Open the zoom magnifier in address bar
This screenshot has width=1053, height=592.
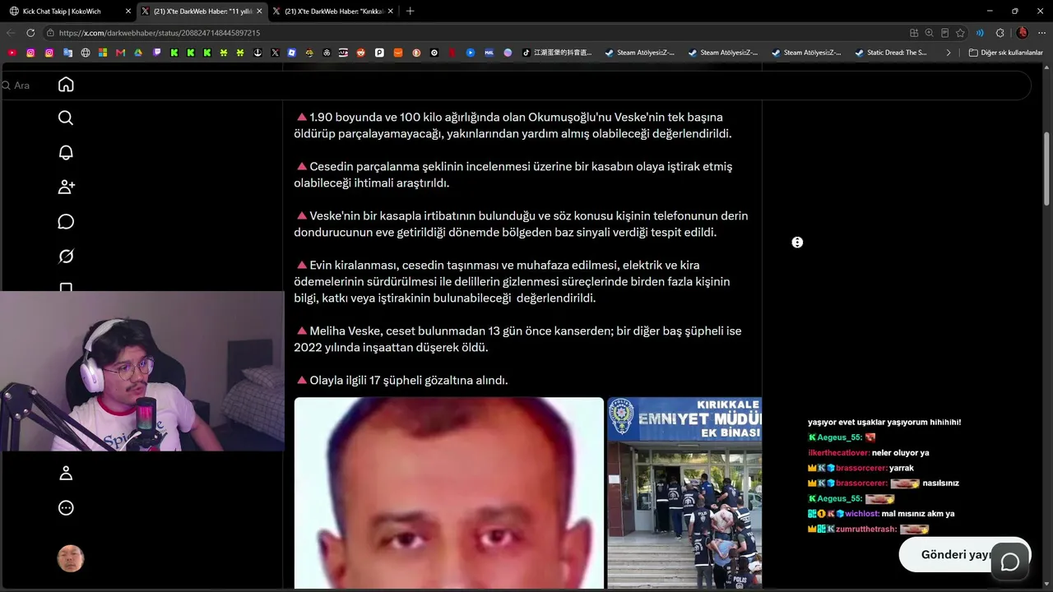929,33
